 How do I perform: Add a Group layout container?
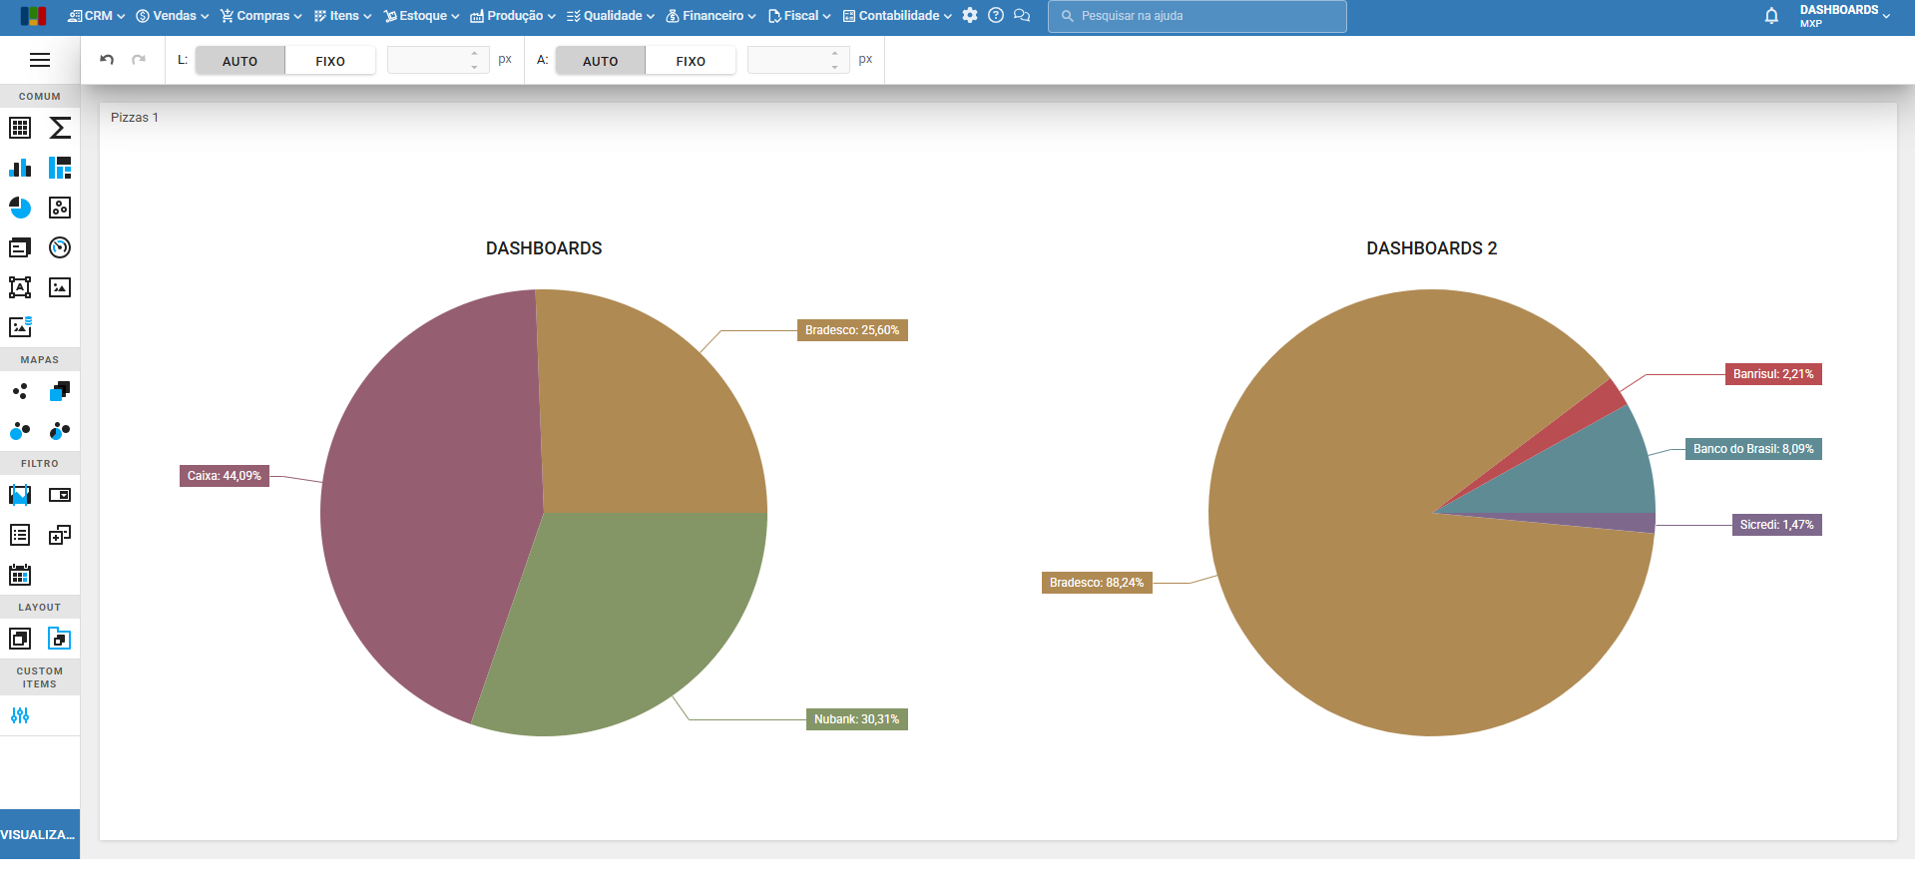[x=20, y=639]
